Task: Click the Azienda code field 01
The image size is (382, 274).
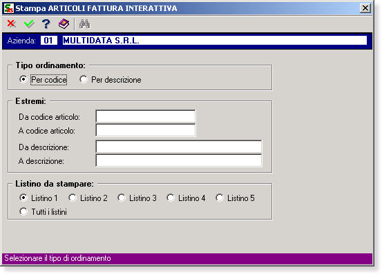Action: (x=49, y=41)
